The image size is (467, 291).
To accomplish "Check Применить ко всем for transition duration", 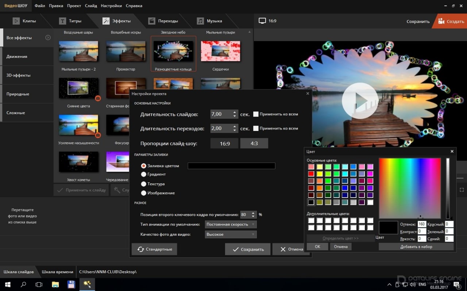I will click(x=256, y=128).
